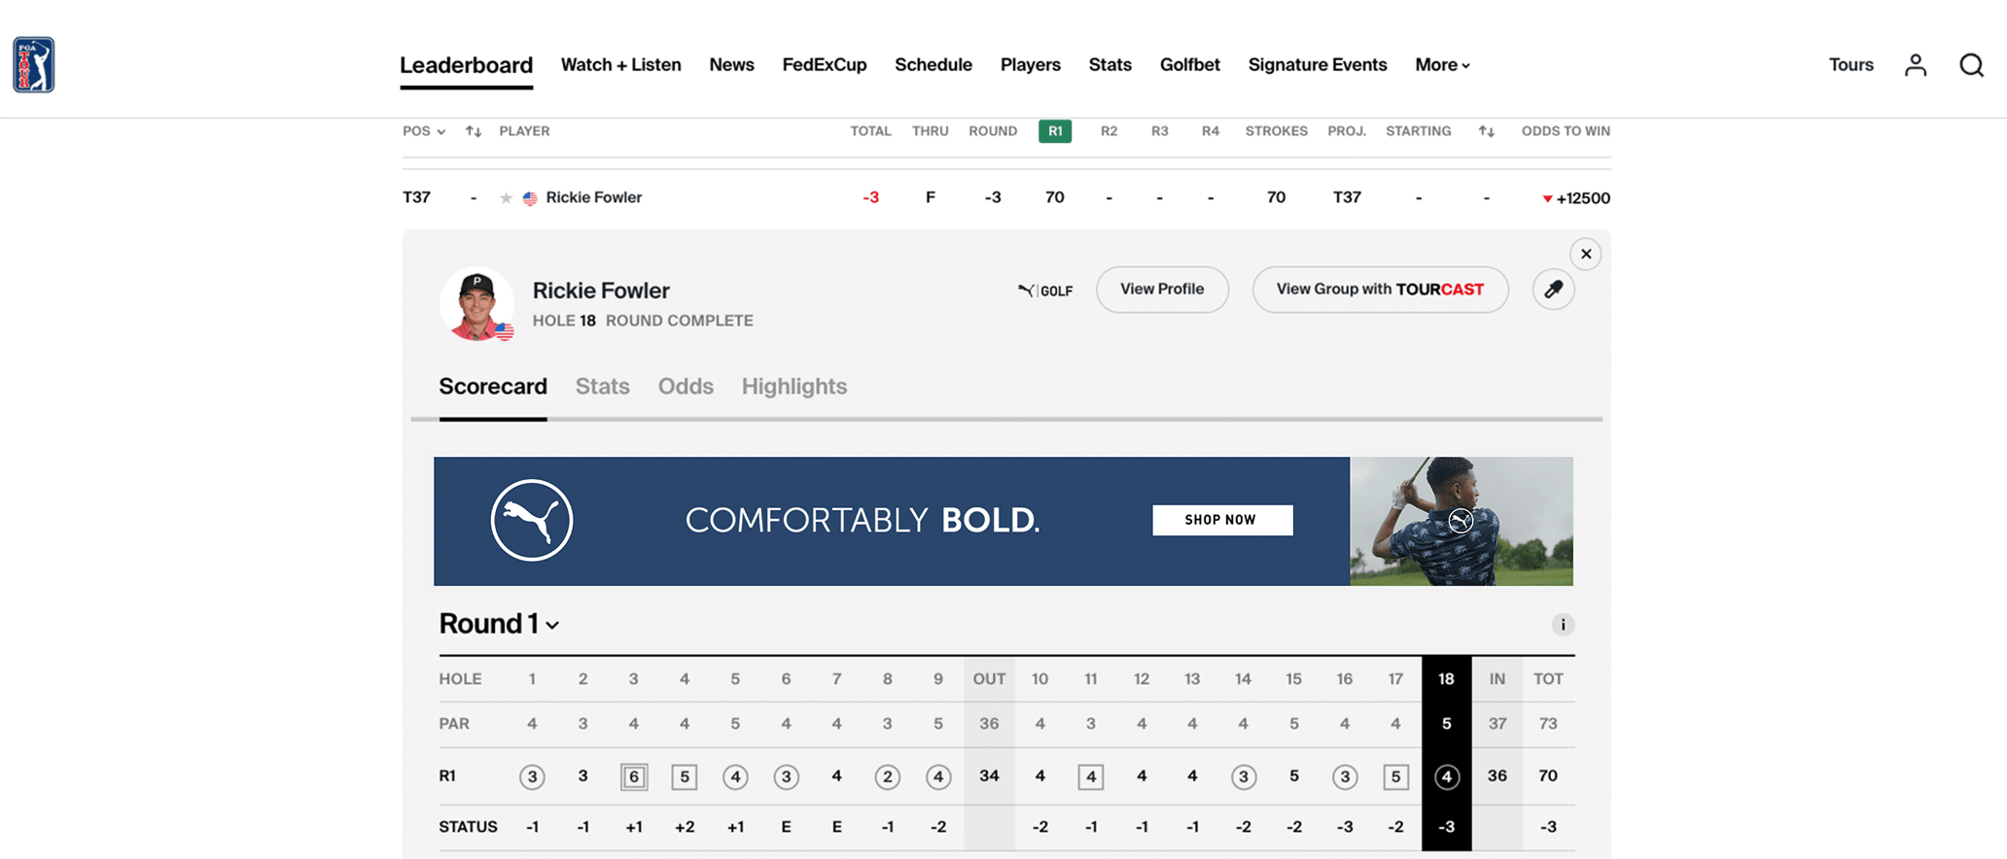Click View Group with TOURCAST button
The width and height of the screenshot is (2007, 859).
(x=1381, y=290)
